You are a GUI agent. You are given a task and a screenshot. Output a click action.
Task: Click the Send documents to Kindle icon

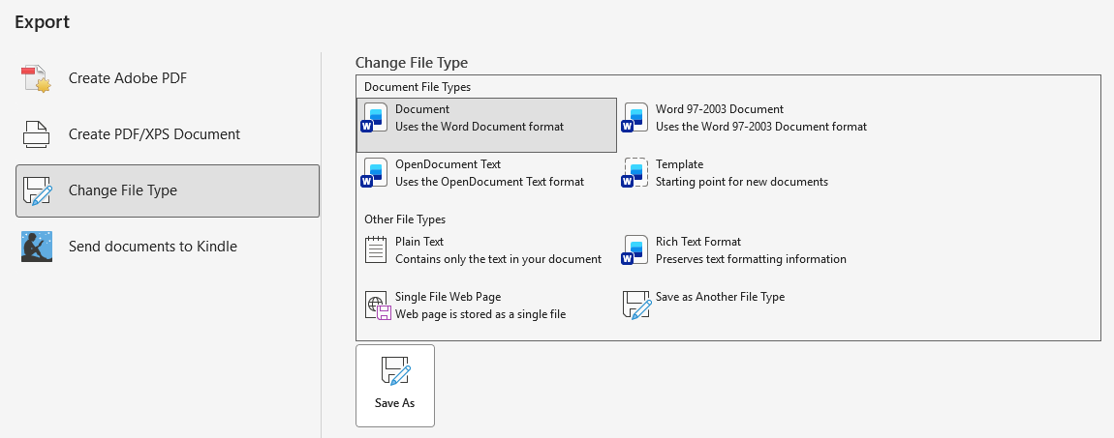click(36, 247)
